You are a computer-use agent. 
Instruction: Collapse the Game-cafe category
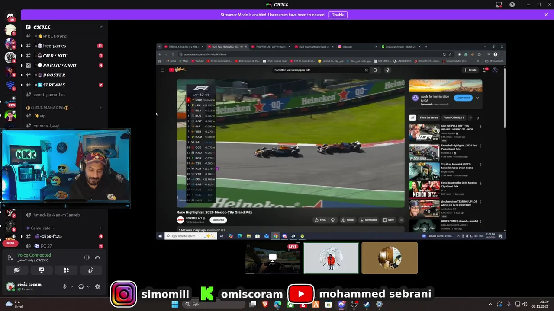[x=39, y=228]
